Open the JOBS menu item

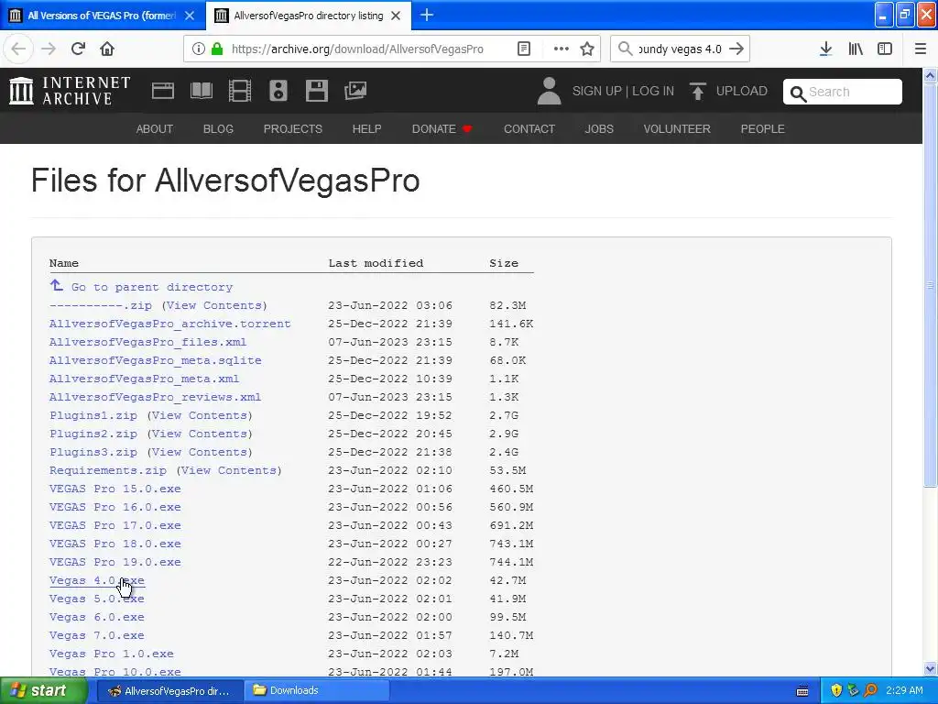(x=599, y=128)
